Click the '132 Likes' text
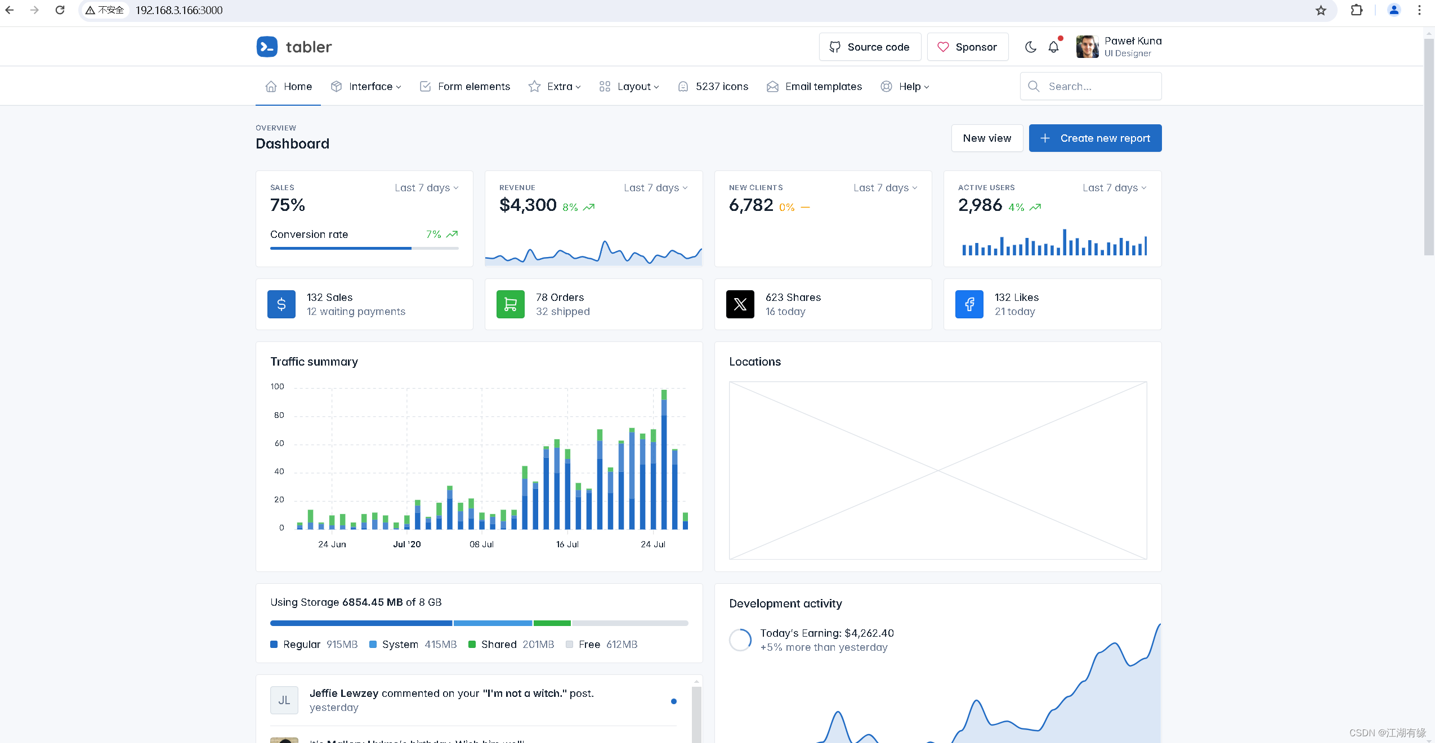Viewport: 1435px width, 743px height. (1017, 297)
